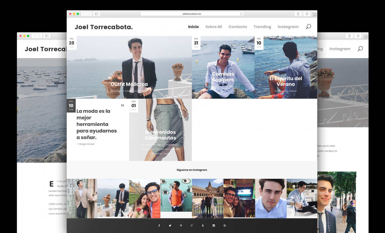The width and height of the screenshot is (385, 233).
Task: Reload the page from the address bar
Action: (x=241, y=14)
